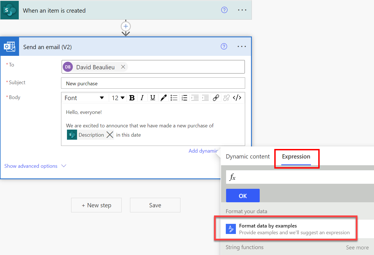374x255 pixels.
Task: Select the SharePoint trigger icon
Action: (9, 10)
